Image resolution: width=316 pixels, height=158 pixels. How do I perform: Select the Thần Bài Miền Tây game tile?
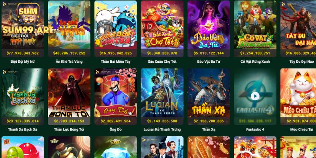(x=115, y=25)
